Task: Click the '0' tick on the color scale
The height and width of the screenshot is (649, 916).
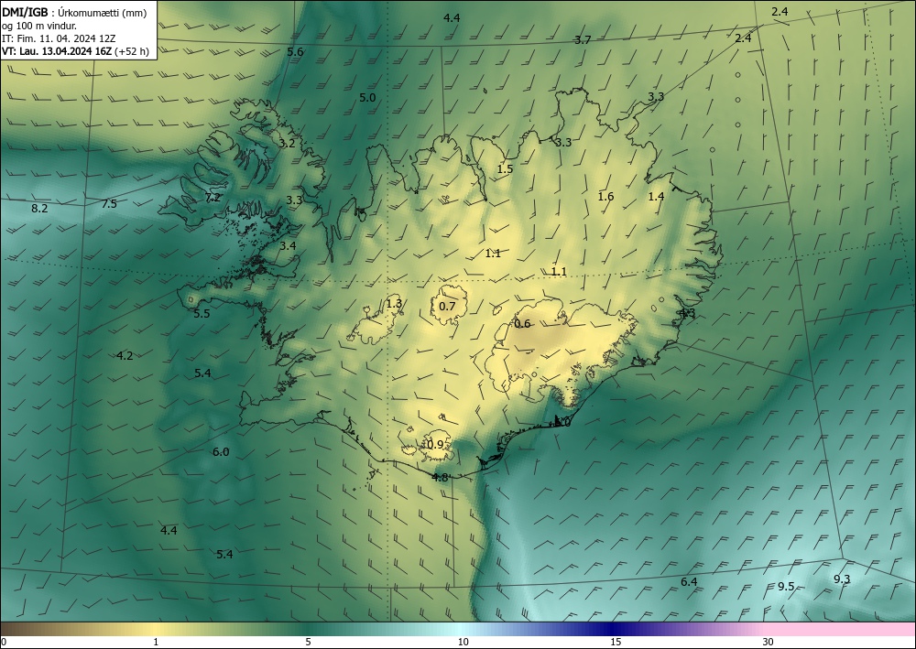Action: pyautogui.click(x=4, y=643)
